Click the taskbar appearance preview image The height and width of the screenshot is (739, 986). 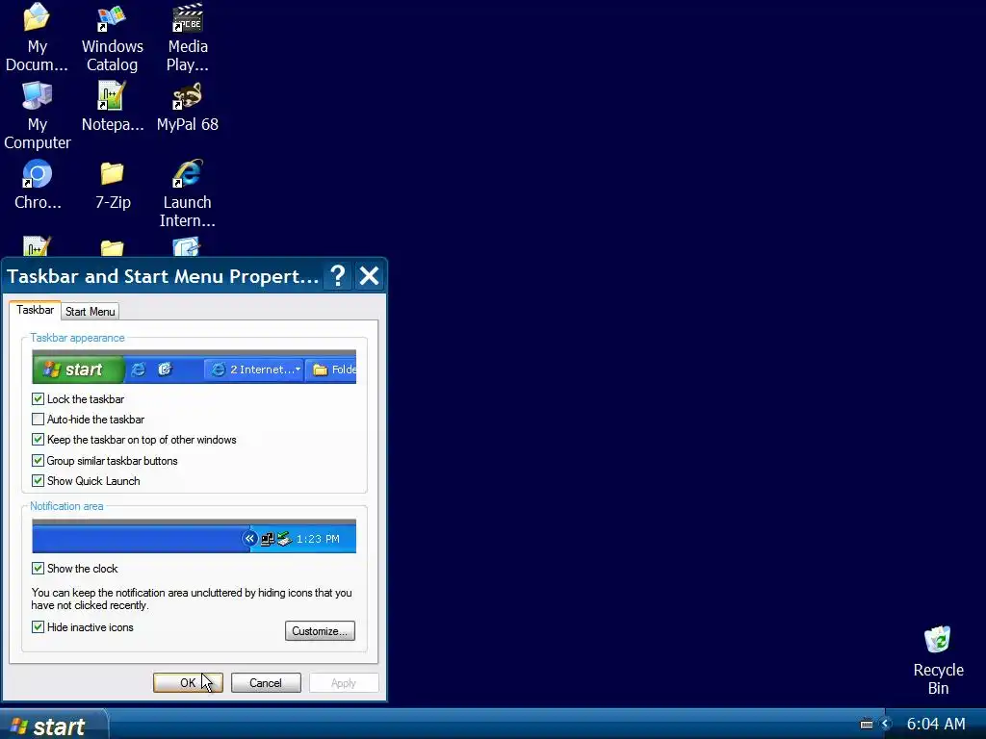(x=194, y=367)
